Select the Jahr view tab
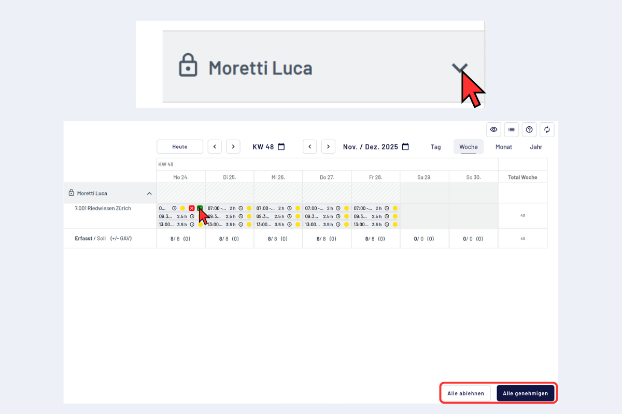Image resolution: width=622 pixels, height=414 pixels. pyautogui.click(x=536, y=147)
